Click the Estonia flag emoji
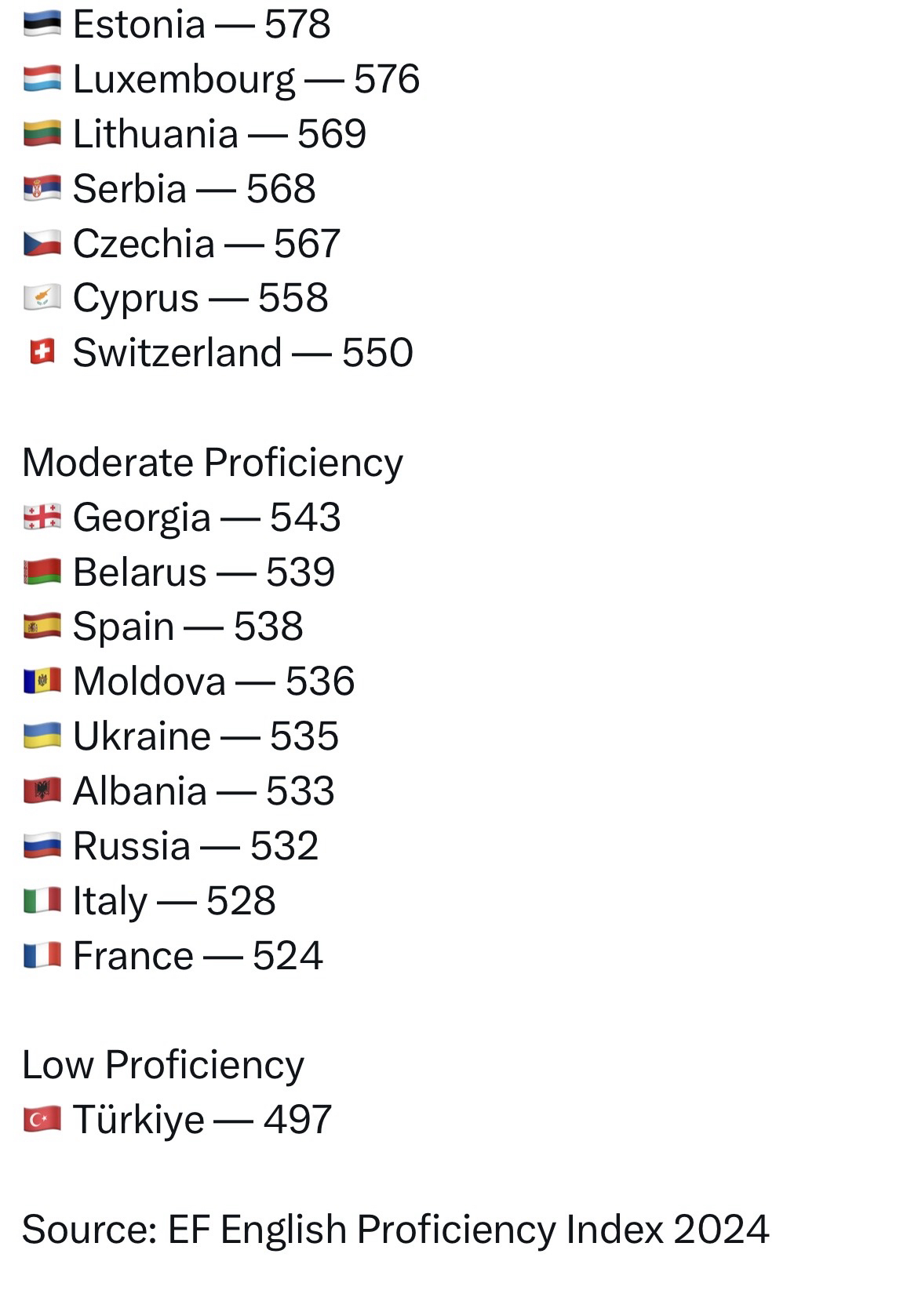The height and width of the screenshot is (1301, 918). (42, 25)
